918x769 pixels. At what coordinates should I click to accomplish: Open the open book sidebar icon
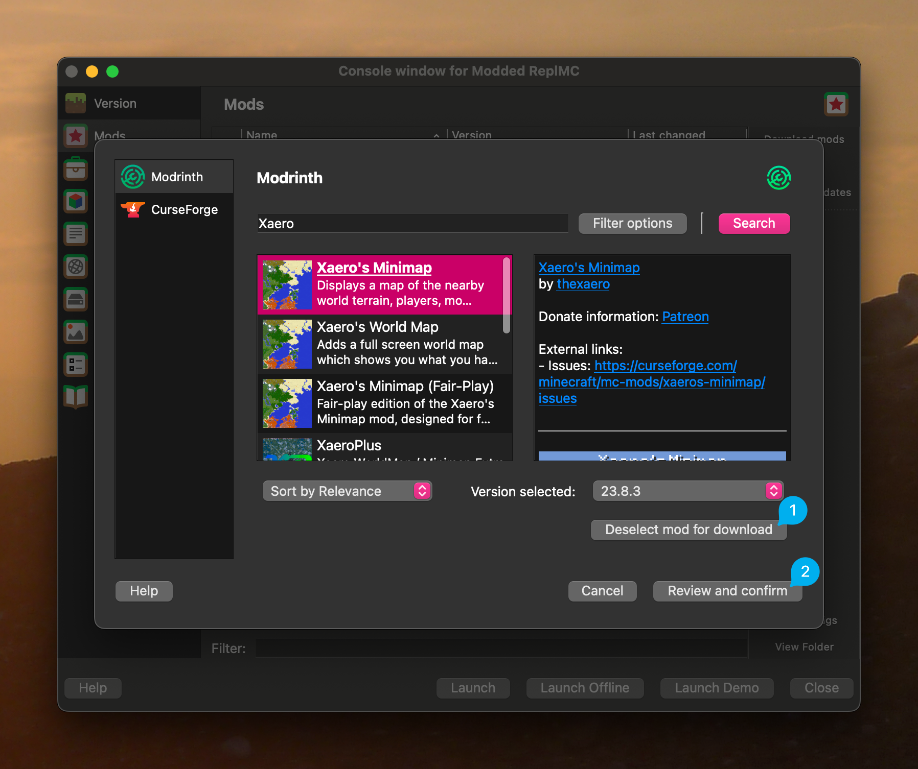[x=76, y=397]
